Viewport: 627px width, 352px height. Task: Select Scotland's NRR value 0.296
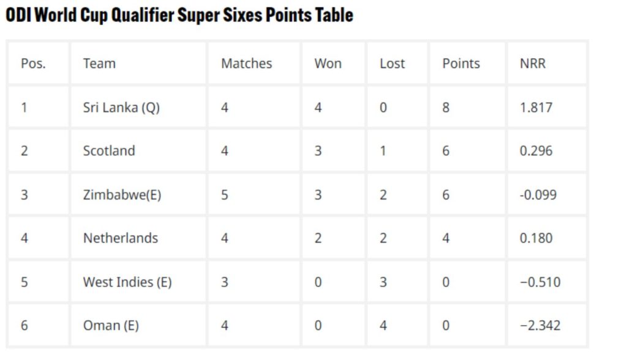point(536,151)
